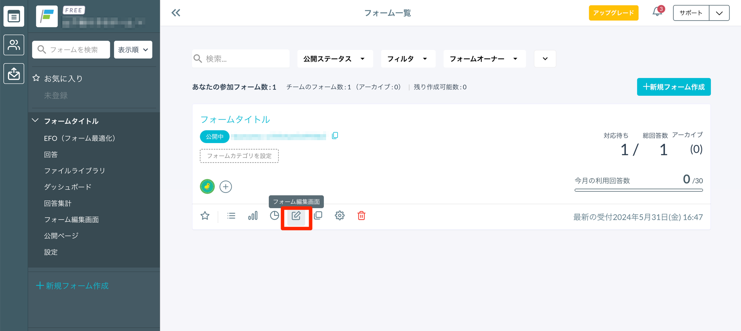Image resolution: width=741 pixels, height=331 pixels.
Task: Collapse the sidebar with double chevron
Action: click(x=176, y=13)
